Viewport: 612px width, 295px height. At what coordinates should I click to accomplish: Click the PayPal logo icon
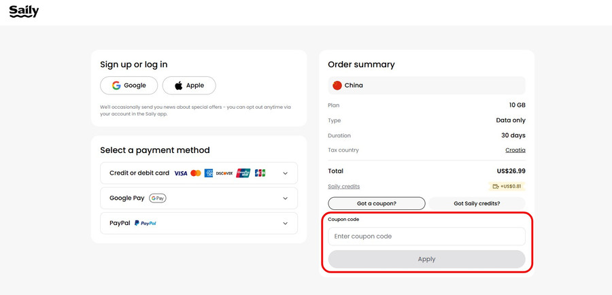point(146,223)
